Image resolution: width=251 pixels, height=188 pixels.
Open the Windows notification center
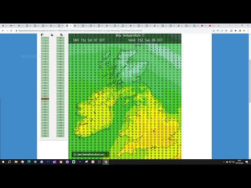coord(247,162)
